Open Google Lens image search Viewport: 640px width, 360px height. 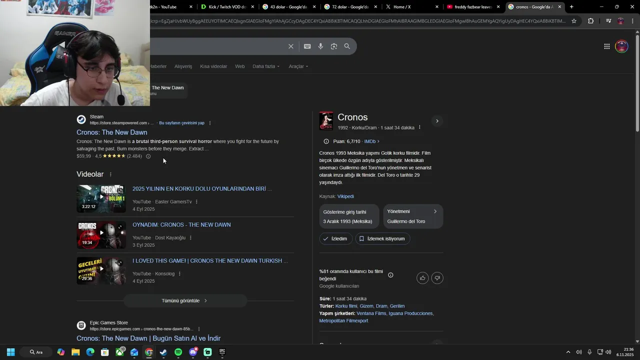point(334,46)
